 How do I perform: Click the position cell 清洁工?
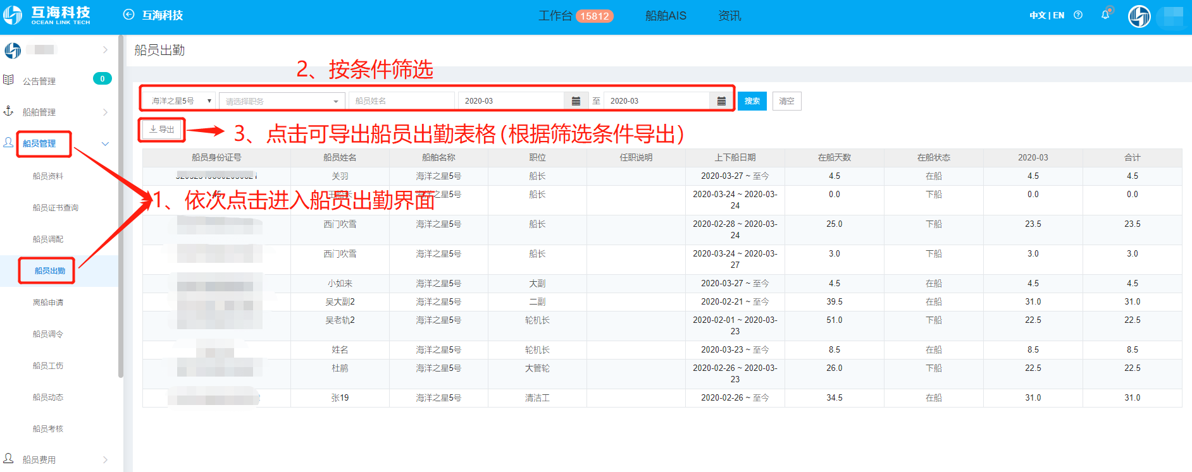[x=537, y=398]
